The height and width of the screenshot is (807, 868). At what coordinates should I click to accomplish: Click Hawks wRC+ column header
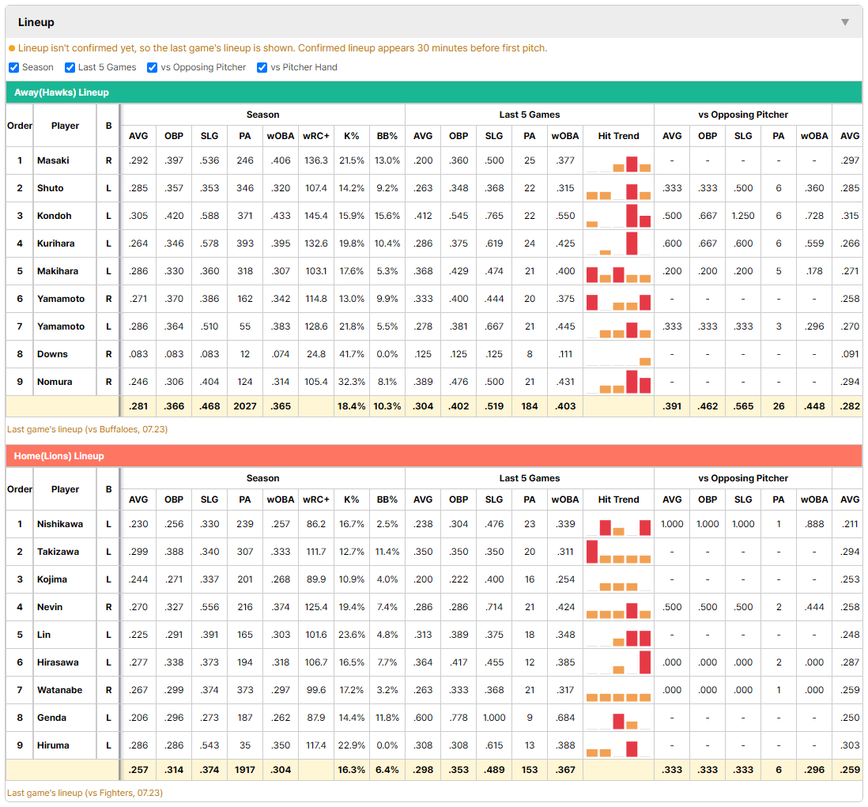[316, 136]
